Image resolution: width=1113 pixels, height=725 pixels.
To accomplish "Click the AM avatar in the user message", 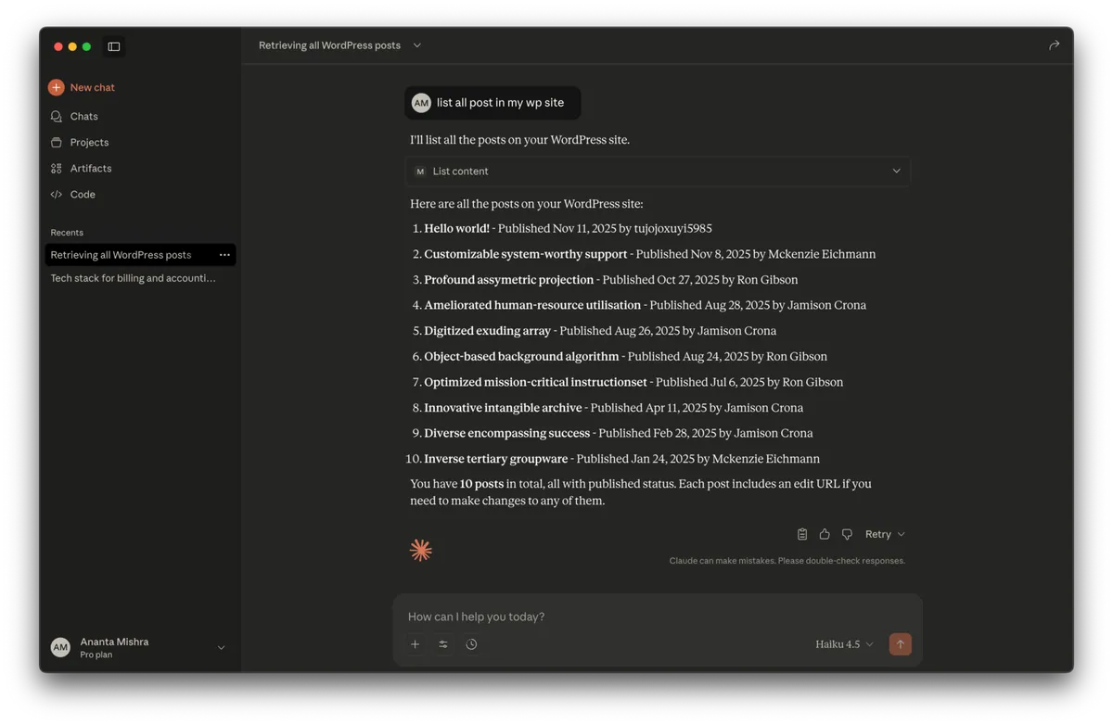I will (x=421, y=103).
